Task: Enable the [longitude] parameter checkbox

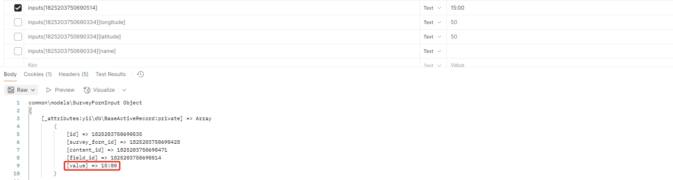Action: [x=18, y=22]
